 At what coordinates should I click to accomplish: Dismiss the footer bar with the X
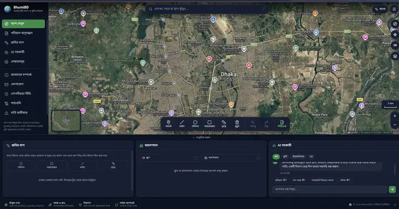coord(395,205)
